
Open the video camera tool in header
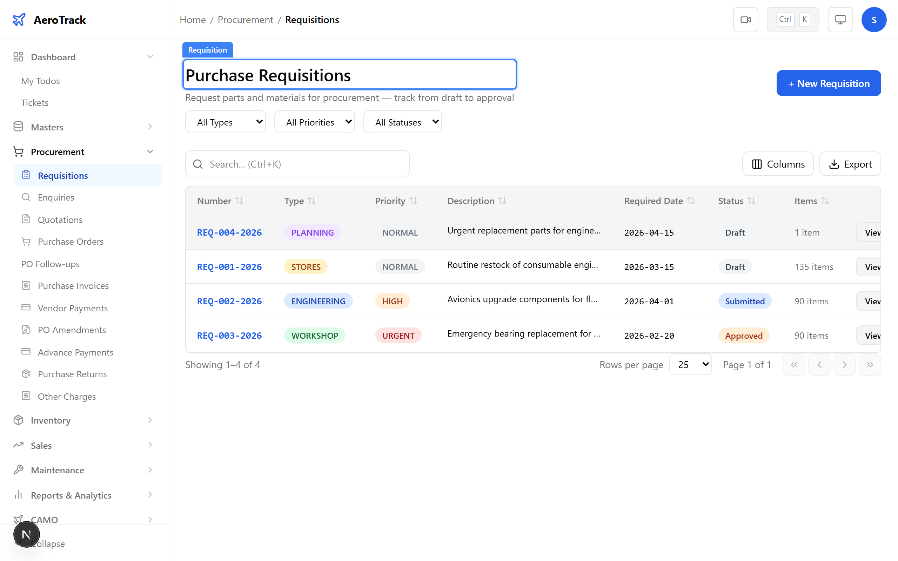tap(745, 19)
